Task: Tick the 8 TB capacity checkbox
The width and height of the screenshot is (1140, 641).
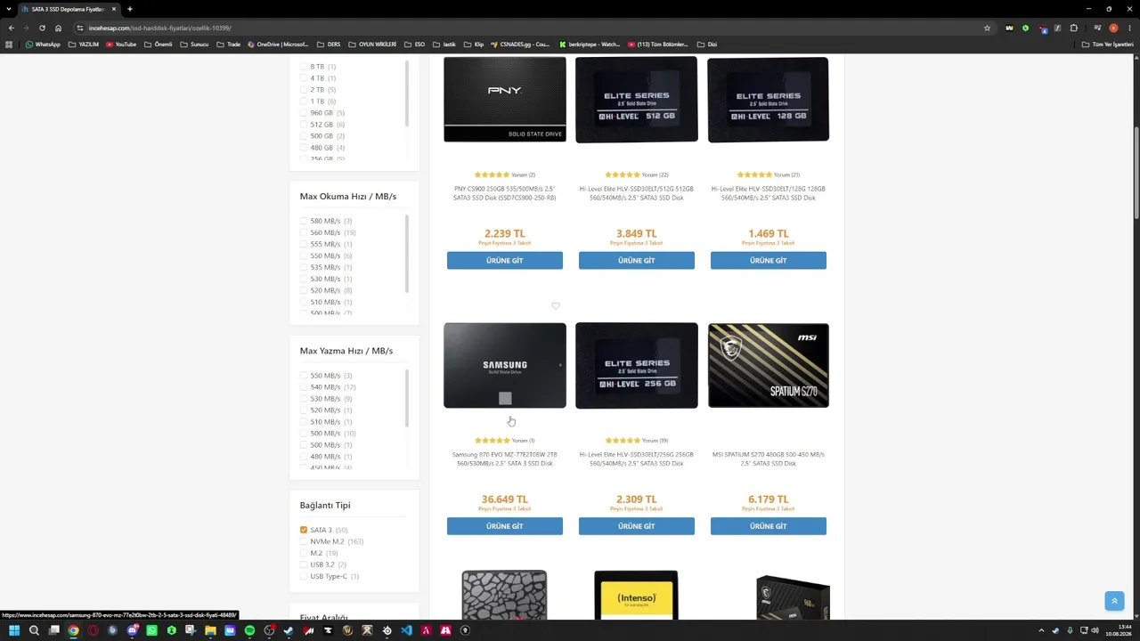Action: [304, 67]
